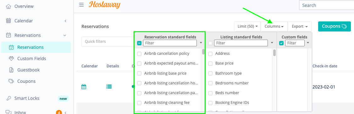The height and width of the screenshot is (114, 354).
Task: Check the Airbnb cancellation policy checkbox
Action: (140, 54)
